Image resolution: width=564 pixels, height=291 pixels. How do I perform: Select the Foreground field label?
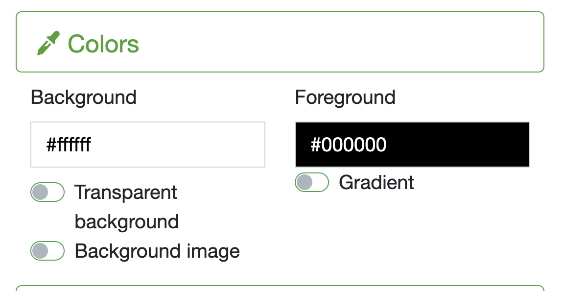[345, 97]
